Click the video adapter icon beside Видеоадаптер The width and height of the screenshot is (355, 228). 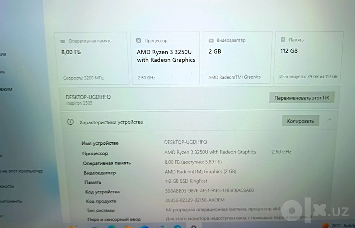coord(211,40)
